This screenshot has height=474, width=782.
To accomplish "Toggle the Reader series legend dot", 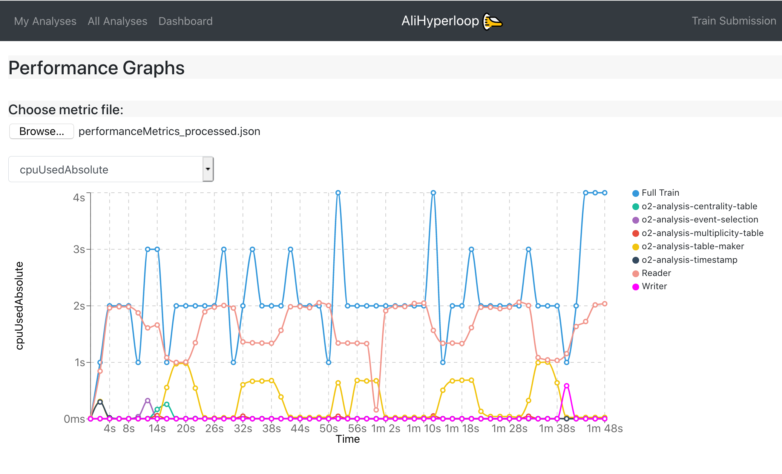I will [x=636, y=274].
